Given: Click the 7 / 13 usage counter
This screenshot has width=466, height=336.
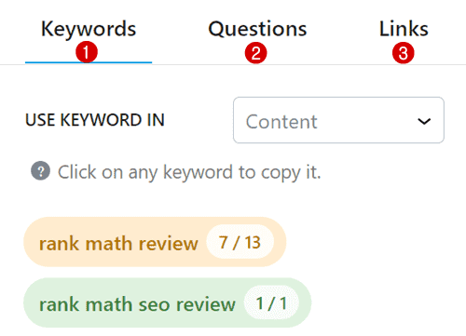Looking at the screenshot, I should coord(240,242).
